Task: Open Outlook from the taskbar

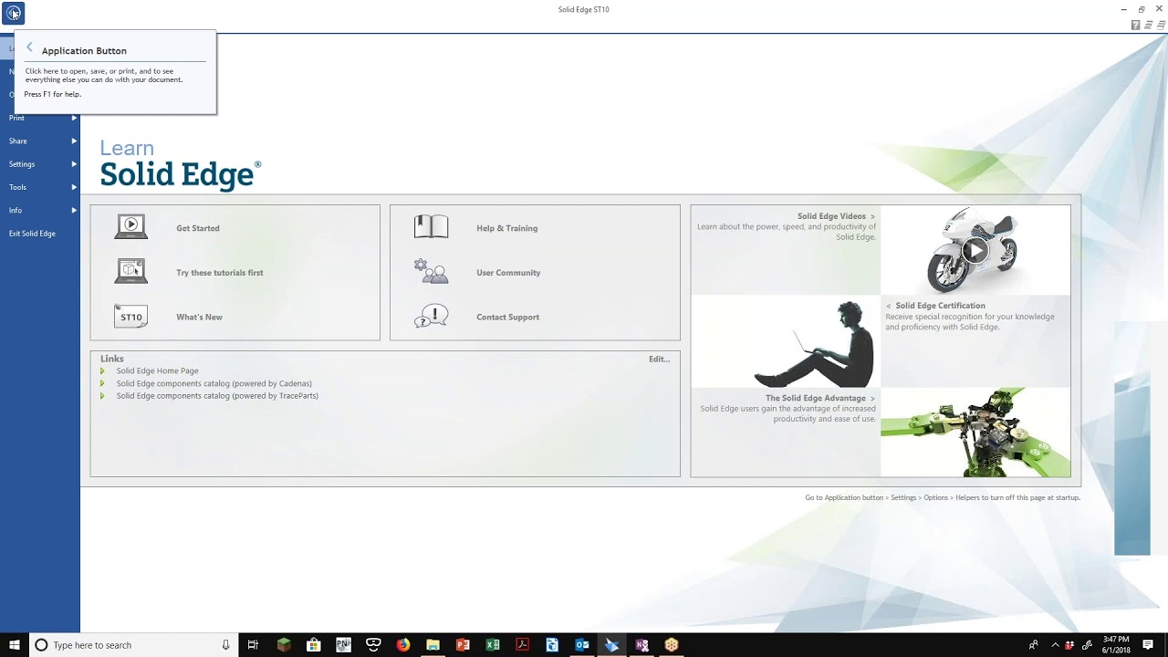Action: pyautogui.click(x=582, y=645)
